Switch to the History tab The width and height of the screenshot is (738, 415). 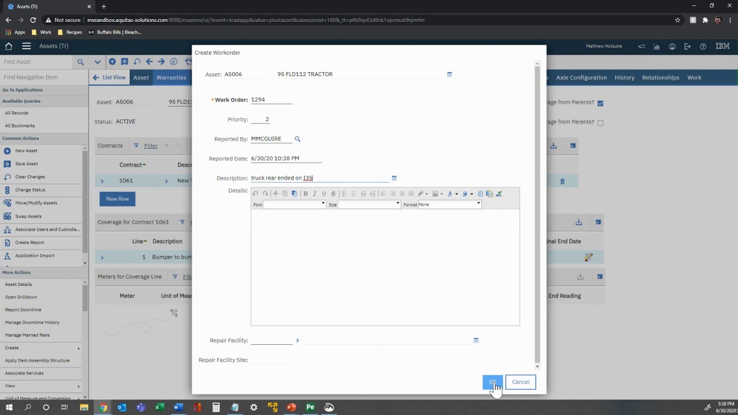pos(624,77)
